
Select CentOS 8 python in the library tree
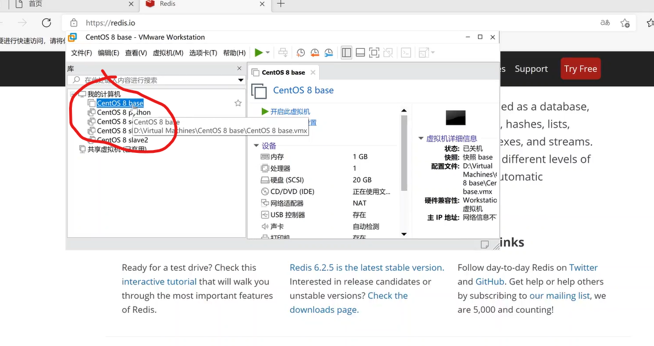point(124,113)
